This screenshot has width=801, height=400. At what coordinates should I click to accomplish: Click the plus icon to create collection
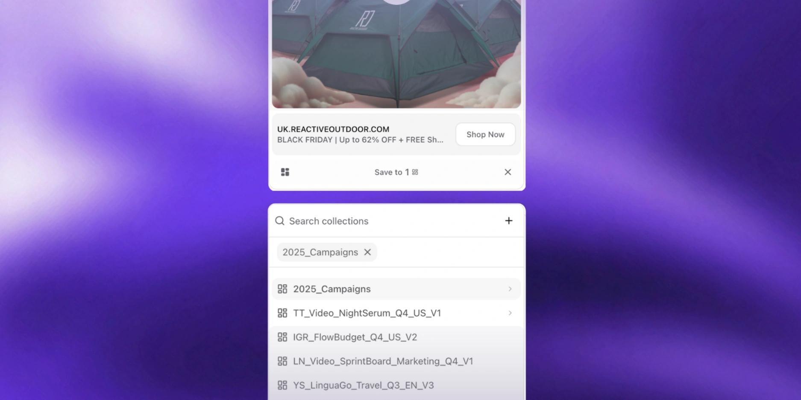(508, 220)
